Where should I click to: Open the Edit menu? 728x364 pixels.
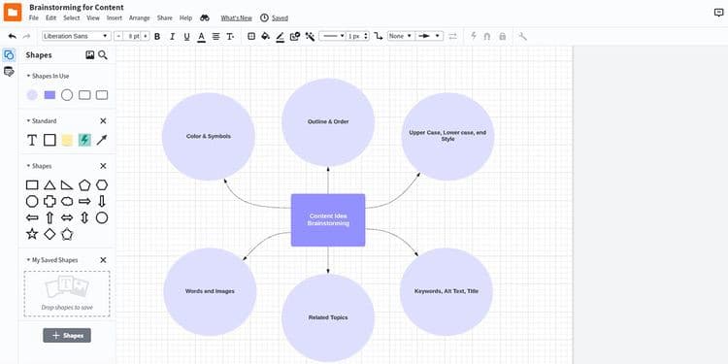click(x=50, y=18)
